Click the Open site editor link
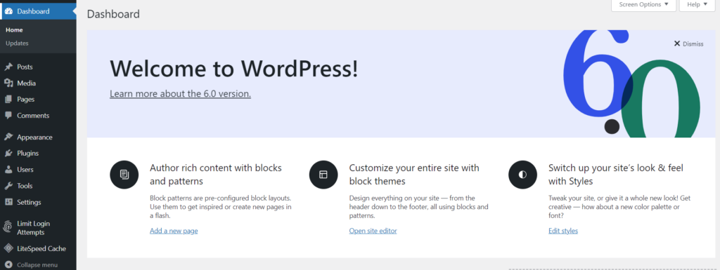 tap(373, 231)
